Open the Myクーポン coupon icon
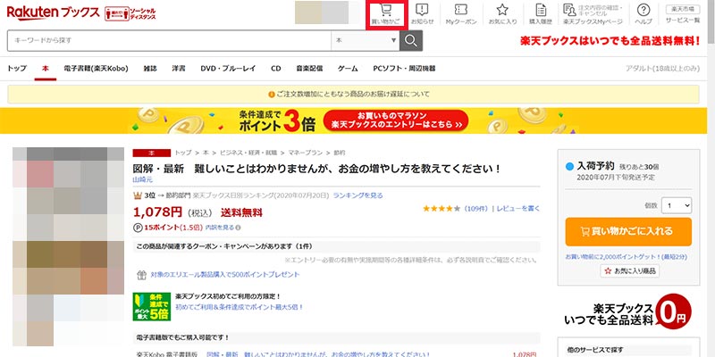Viewport: 715px width, 357px height. 461,14
